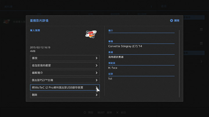Click the 海角環狀賽道 track name
The height and width of the screenshot is (117, 209).
[116, 57]
